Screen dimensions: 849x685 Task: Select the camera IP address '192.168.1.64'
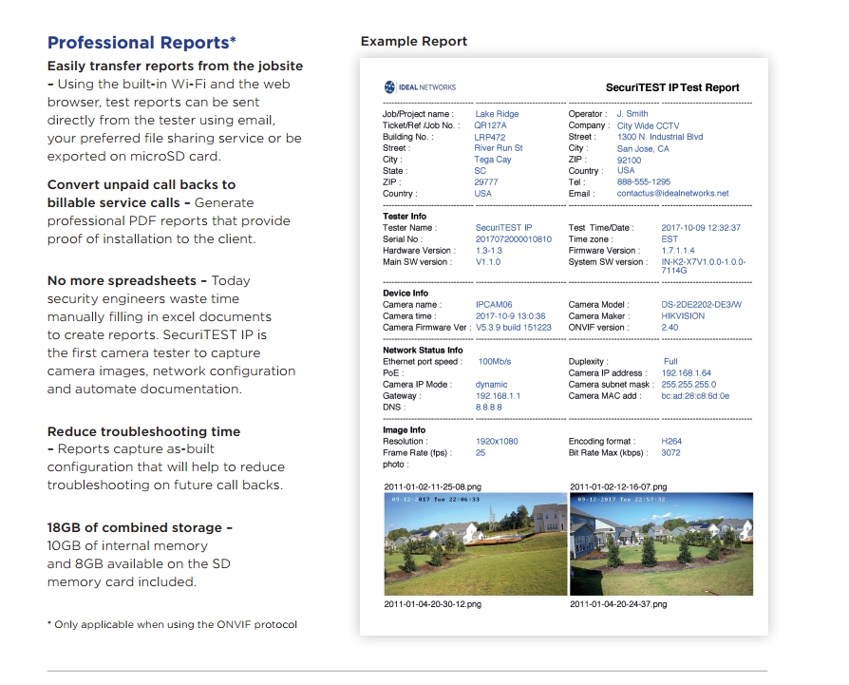coord(686,372)
